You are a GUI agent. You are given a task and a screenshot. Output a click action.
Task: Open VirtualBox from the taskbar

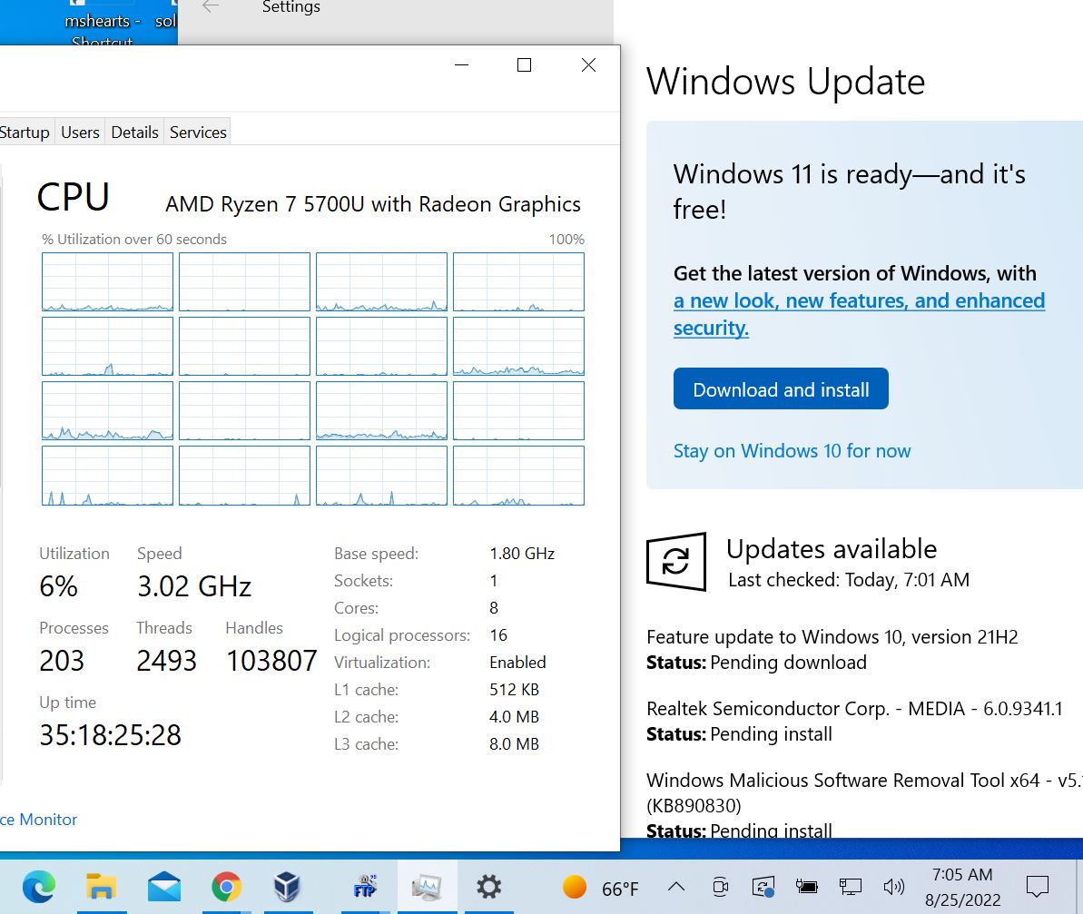click(x=287, y=887)
